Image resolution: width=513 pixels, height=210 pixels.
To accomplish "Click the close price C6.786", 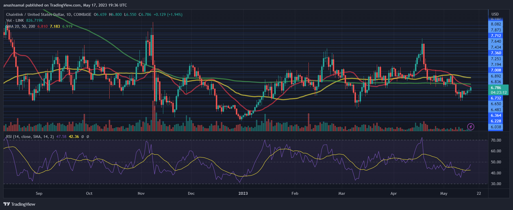I will 145,14.
